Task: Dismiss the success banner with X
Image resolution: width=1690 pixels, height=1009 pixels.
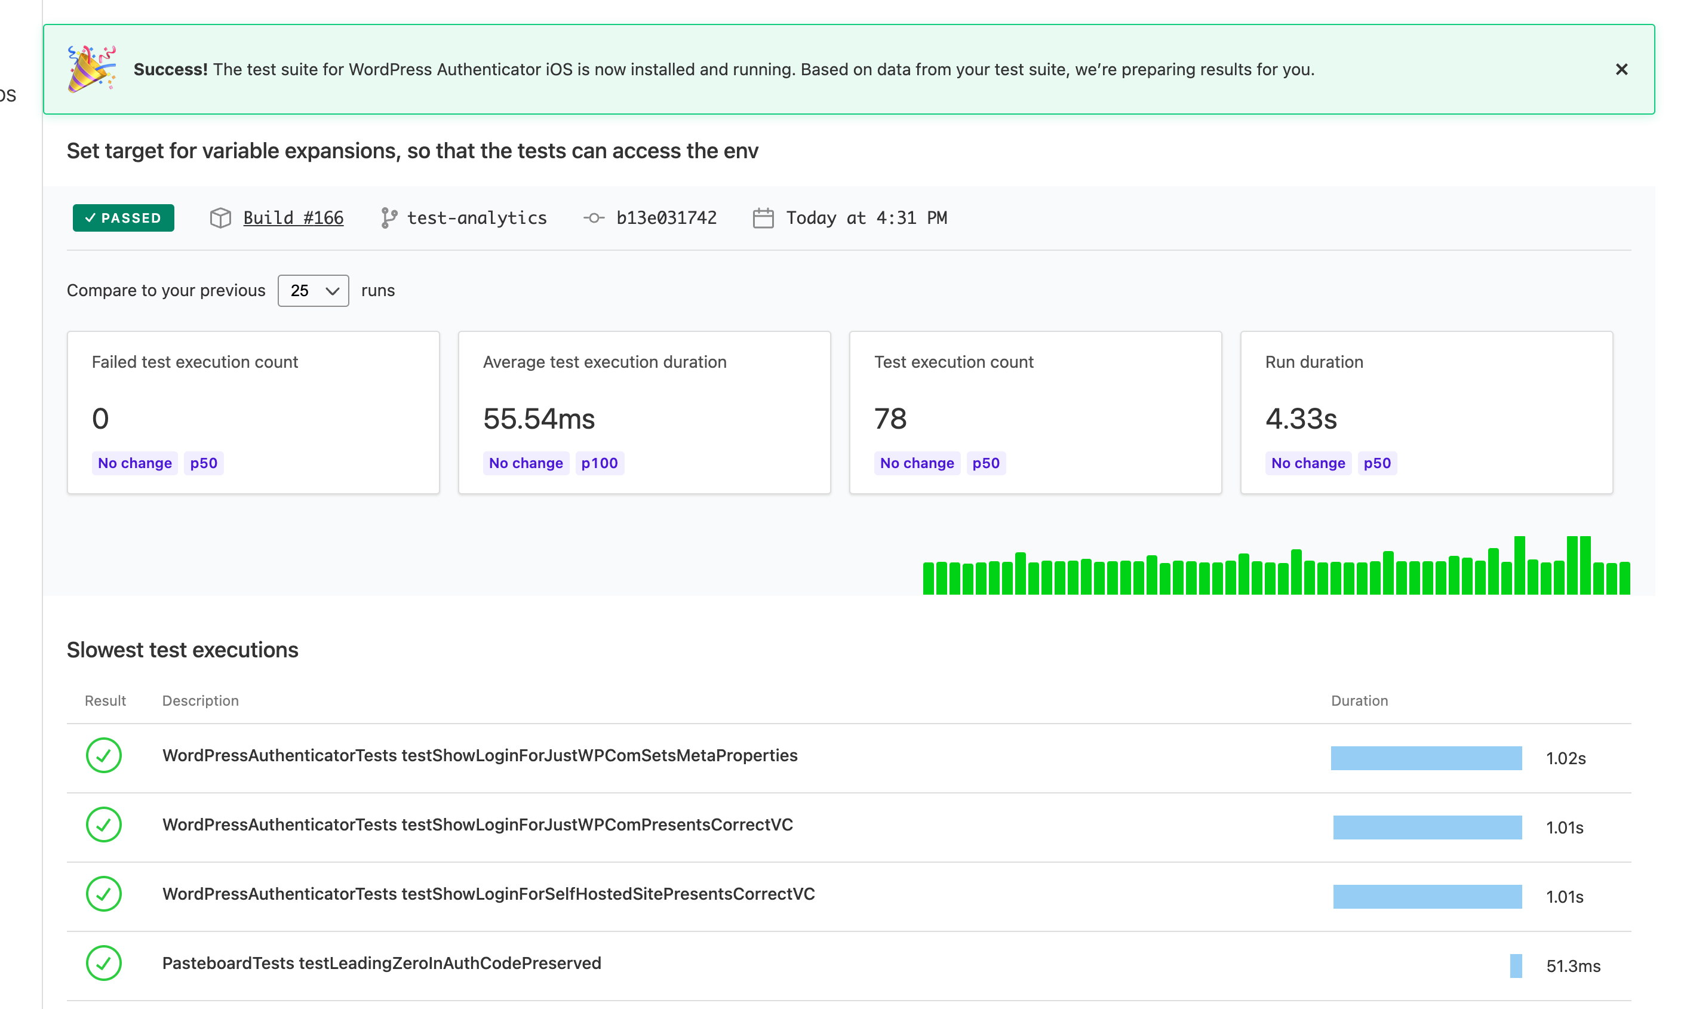Action: 1621,69
